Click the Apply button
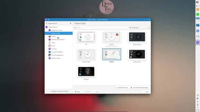This screenshot has height=112, width=200. tap(146, 91)
